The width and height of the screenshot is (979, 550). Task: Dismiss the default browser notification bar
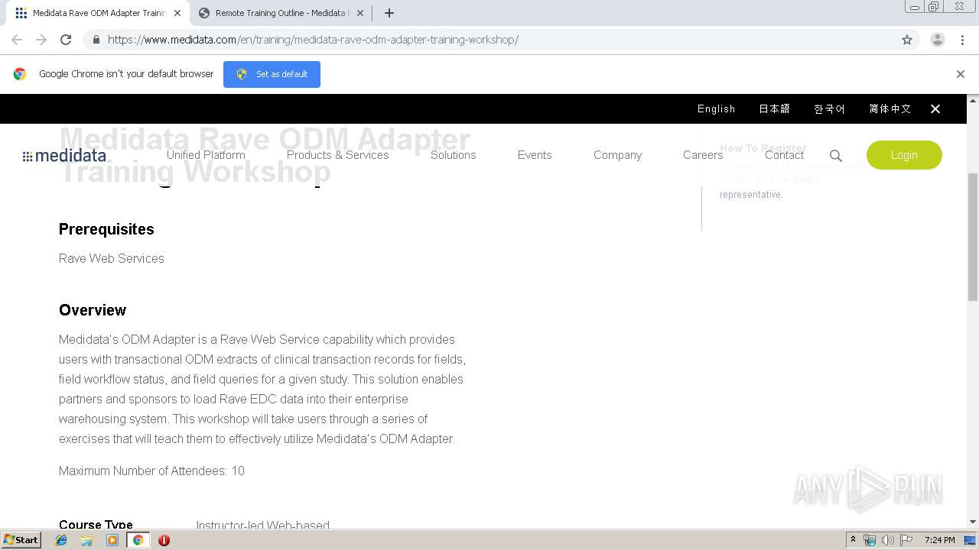click(x=961, y=74)
